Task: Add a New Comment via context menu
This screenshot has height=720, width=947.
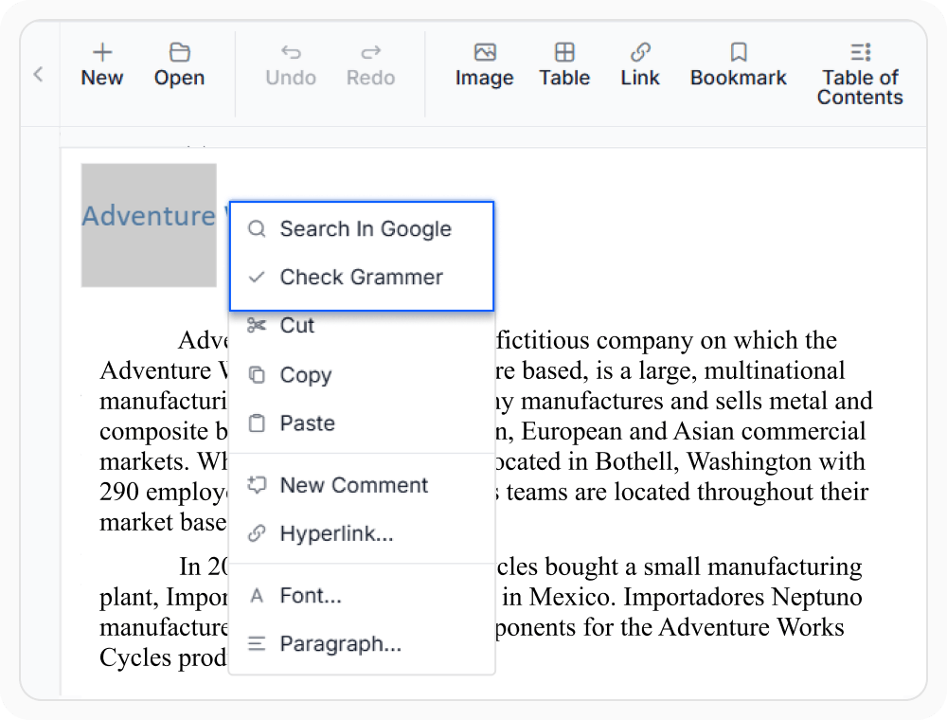Action: pos(362,485)
